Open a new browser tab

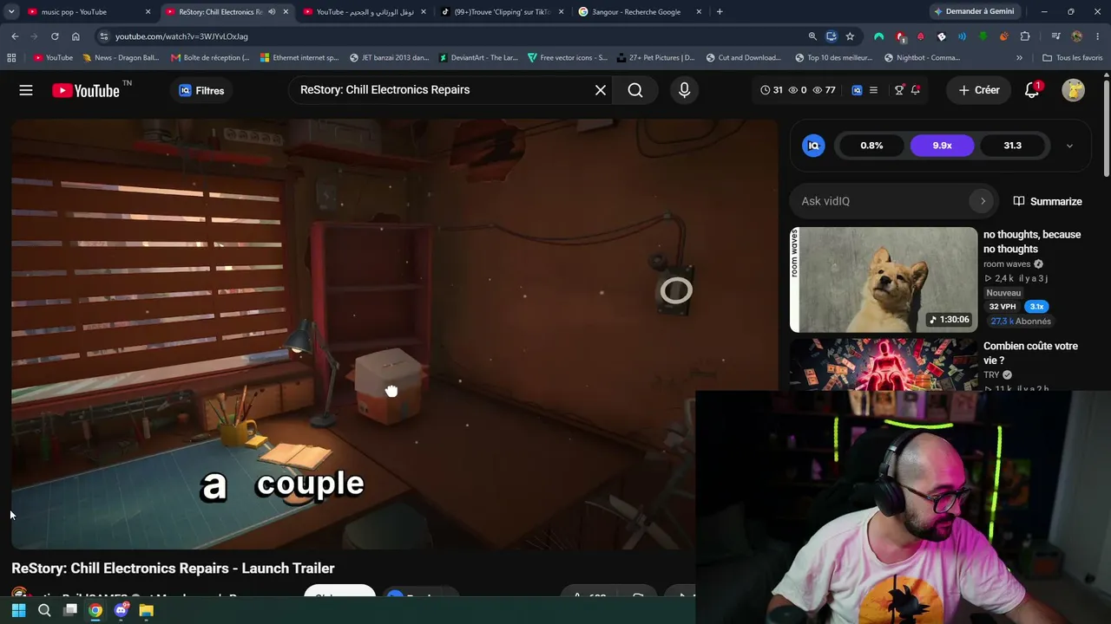(720, 12)
